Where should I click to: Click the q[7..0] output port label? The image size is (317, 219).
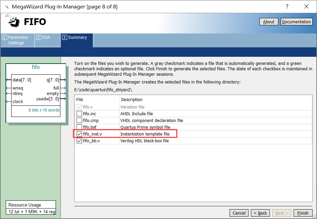[x=53, y=80]
